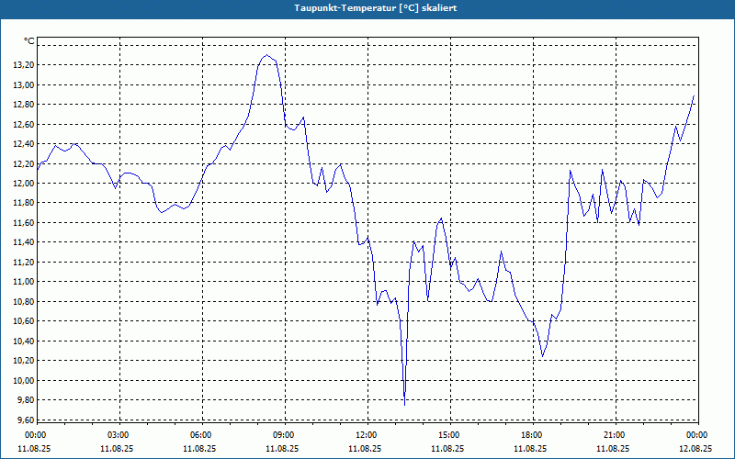Click the 11.08.25 date under 12:00
The image size is (735, 459).
[365, 448]
